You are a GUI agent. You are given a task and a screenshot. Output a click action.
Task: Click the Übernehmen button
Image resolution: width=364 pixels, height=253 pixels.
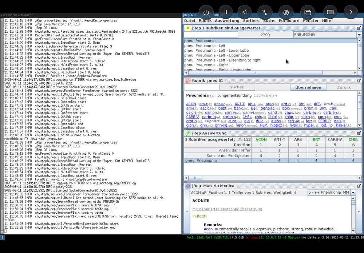coord(308,87)
